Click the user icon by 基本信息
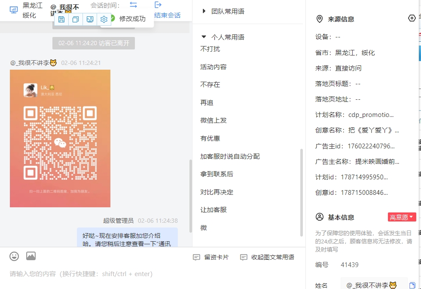This screenshot has height=289, width=421. pos(320,217)
